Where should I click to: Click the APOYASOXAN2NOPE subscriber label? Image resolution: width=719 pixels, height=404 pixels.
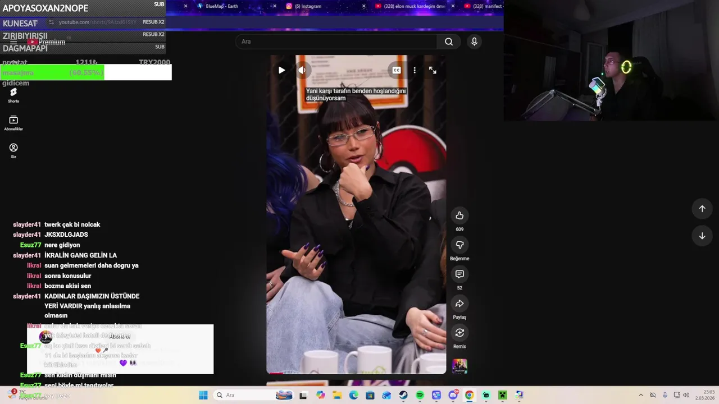tap(45, 8)
